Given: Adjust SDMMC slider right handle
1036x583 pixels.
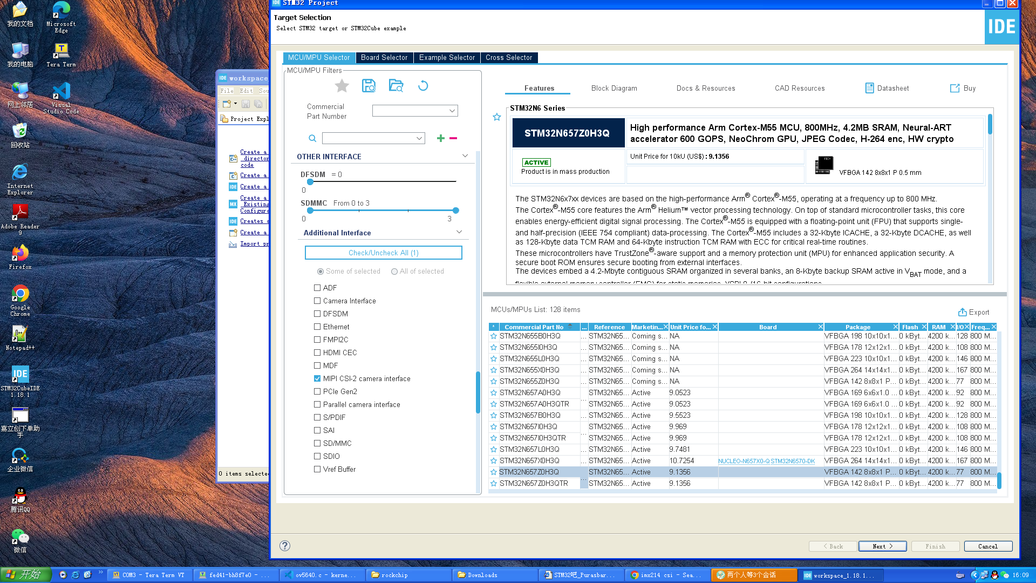Looking at the screenshot, I should [456, 211].
